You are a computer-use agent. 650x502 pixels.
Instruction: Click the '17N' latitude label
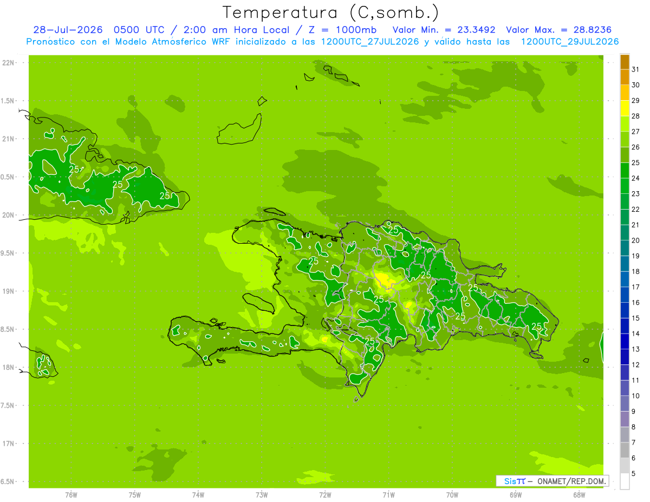9,444
